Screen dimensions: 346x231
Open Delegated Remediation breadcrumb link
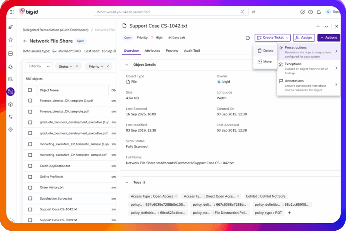pyautogui.click(x=55, y=30)
